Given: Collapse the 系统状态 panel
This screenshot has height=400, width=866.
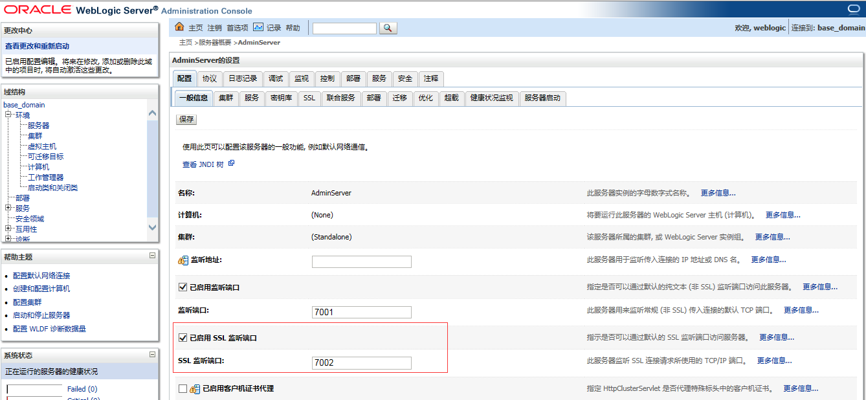Looking at the screenshot, I should 152,354.
